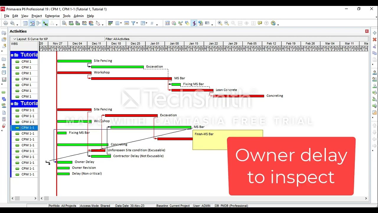Image resolution: width=378 pixels, height=213 pixels.
Task: Open the Admin menu
Action: point(79,16)
